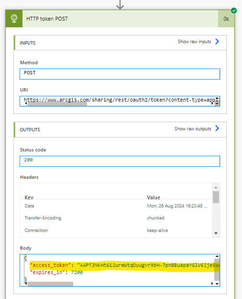Collapse the JSON object at opening brace
The height and width of the screenshot is (299, 242).
pos(25,258)
